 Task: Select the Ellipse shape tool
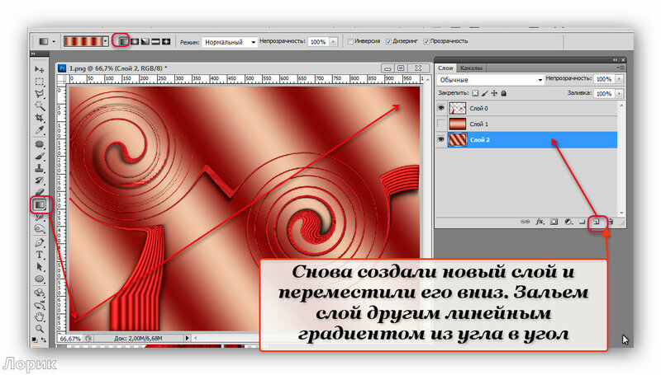[x=40, y=279]
